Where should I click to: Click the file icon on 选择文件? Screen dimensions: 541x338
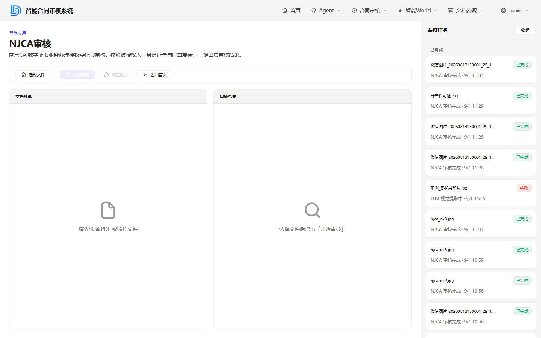pos(24,75)
